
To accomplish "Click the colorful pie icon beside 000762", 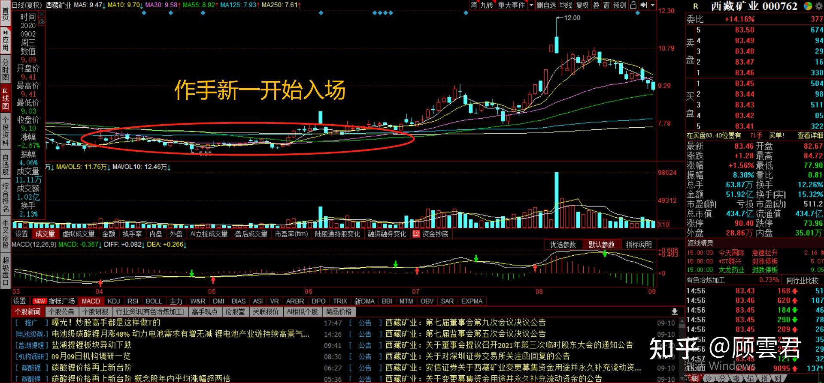I will pos(808,6).
